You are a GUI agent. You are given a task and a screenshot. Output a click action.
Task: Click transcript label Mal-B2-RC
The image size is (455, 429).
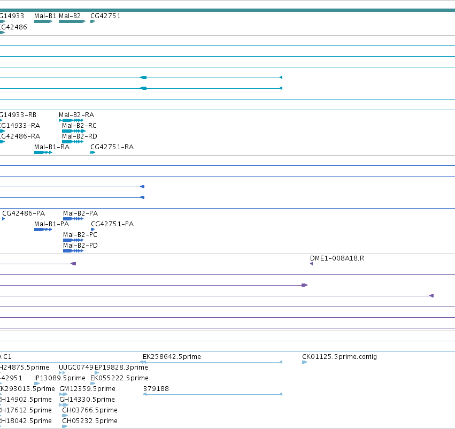click(80, 126)
